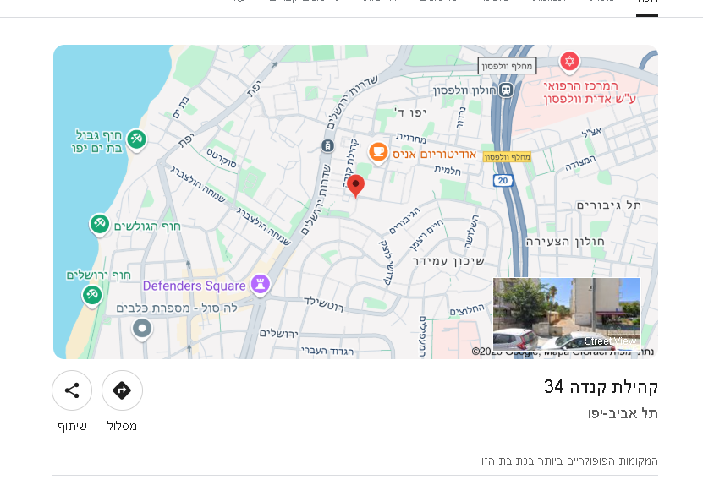The width and height of the screenshot is (703, 480).
Task: Select the orange café marker on map
Action: [x=378, y=153]
